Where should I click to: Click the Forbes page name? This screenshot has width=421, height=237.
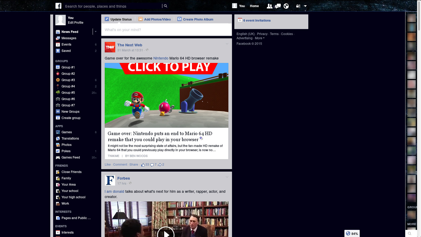click(x=124, y=178)
